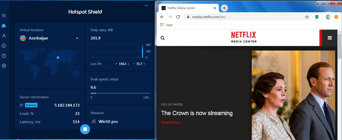
Task: Minimize the Hotspot Shield window
Action: coord(146,6)
